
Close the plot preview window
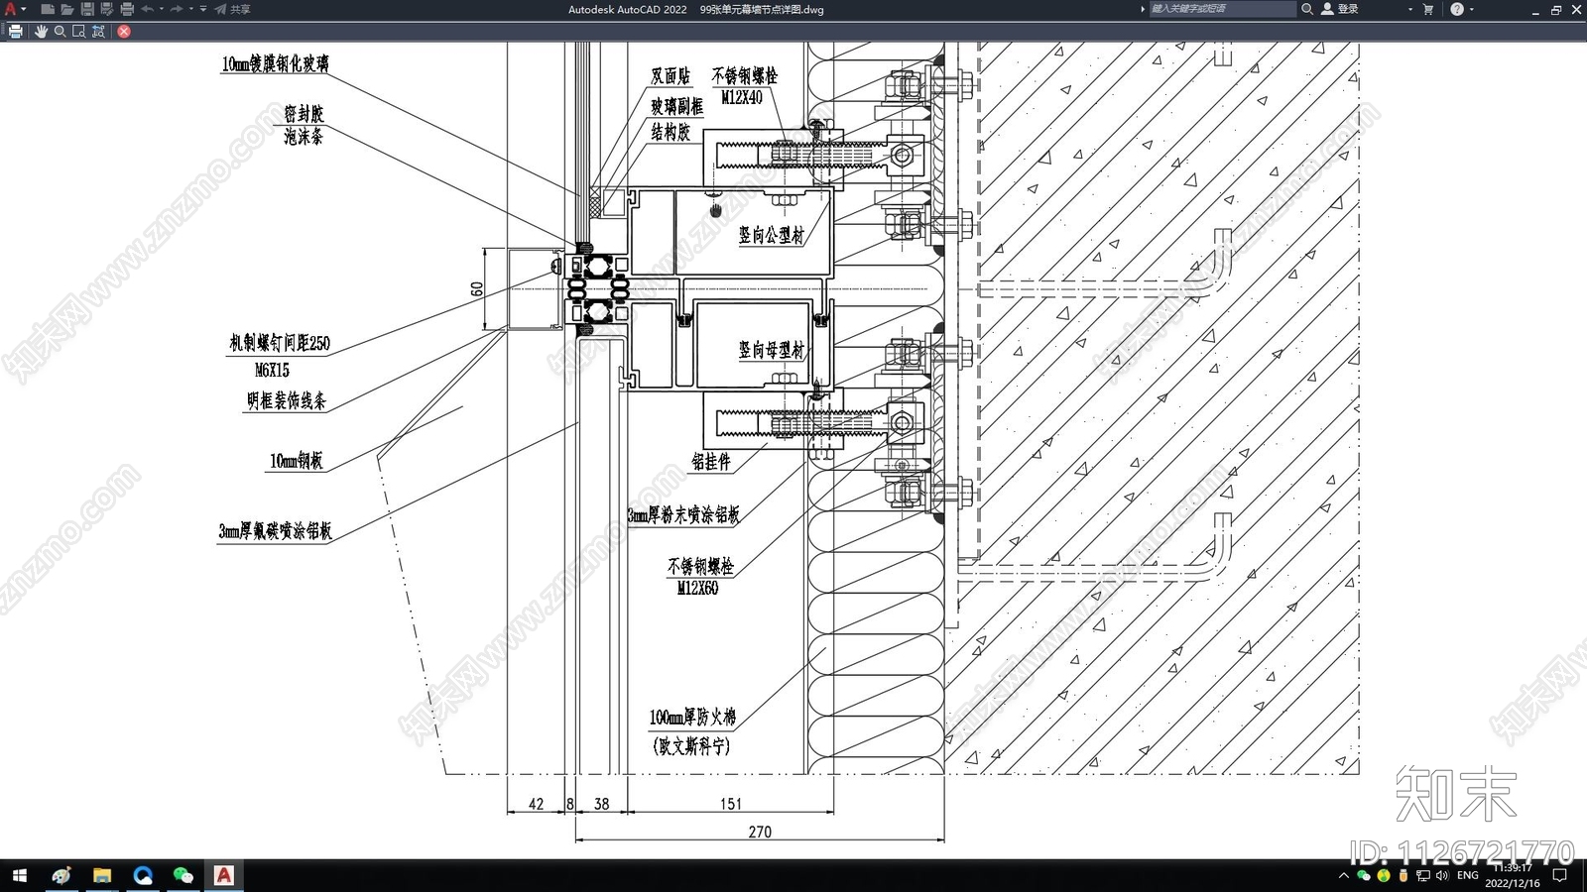(124, 31)
